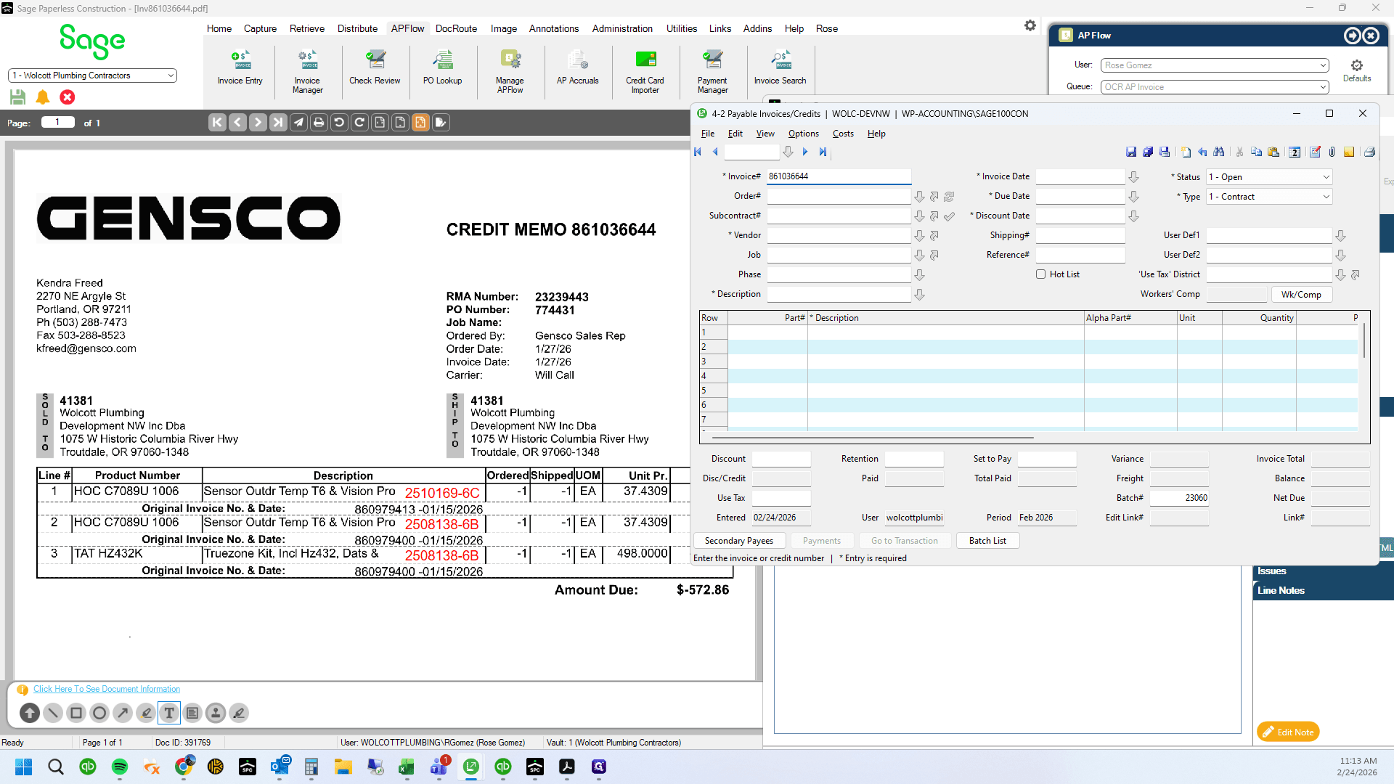The width and height of the screenshot is (1394, 784).
Task: Click the binoculars find icon in Payable Invoices
Action: 1219,152
